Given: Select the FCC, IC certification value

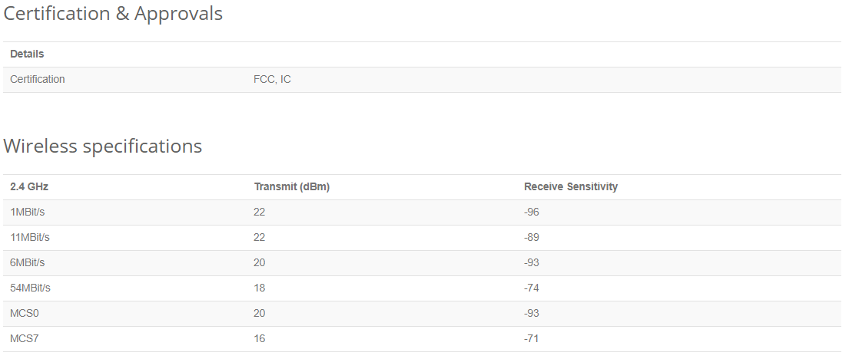Looking at the screenshot, I should point(272,80).
